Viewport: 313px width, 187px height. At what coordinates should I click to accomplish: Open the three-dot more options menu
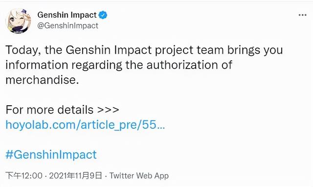coord(302,15)
